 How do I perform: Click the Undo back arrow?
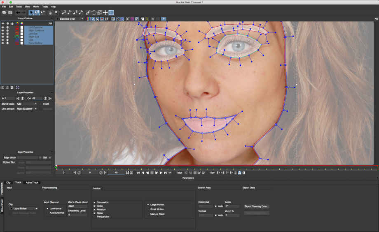tap(18, 13)
